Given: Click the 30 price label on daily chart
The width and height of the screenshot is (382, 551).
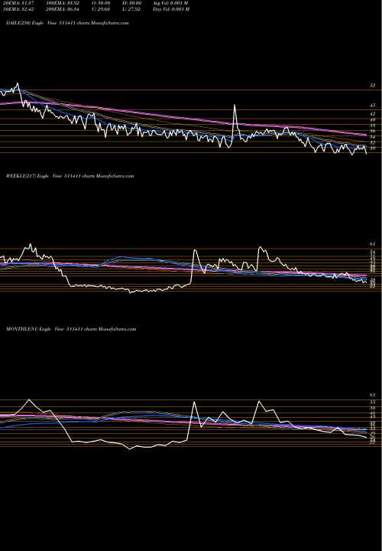Looking at the screenshot, I should point(373,148).
